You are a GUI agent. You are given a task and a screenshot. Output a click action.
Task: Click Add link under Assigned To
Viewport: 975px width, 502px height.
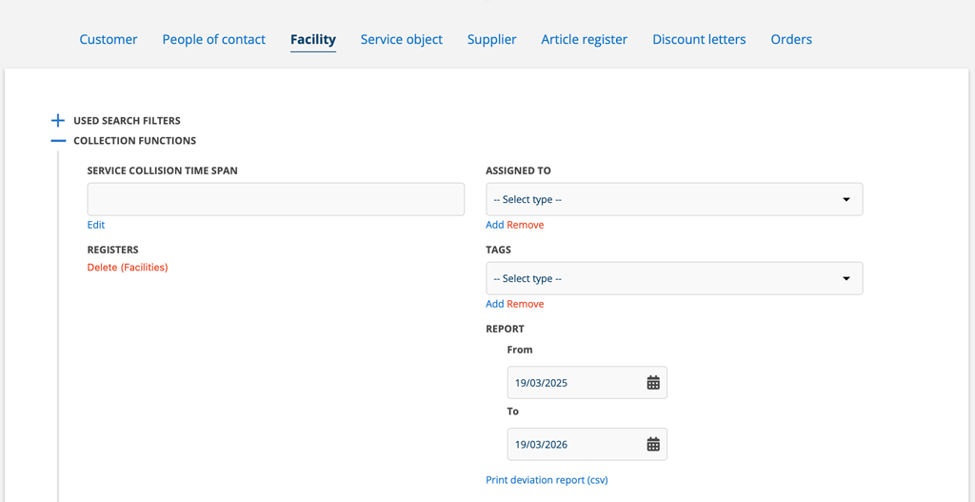click(494, 225)
